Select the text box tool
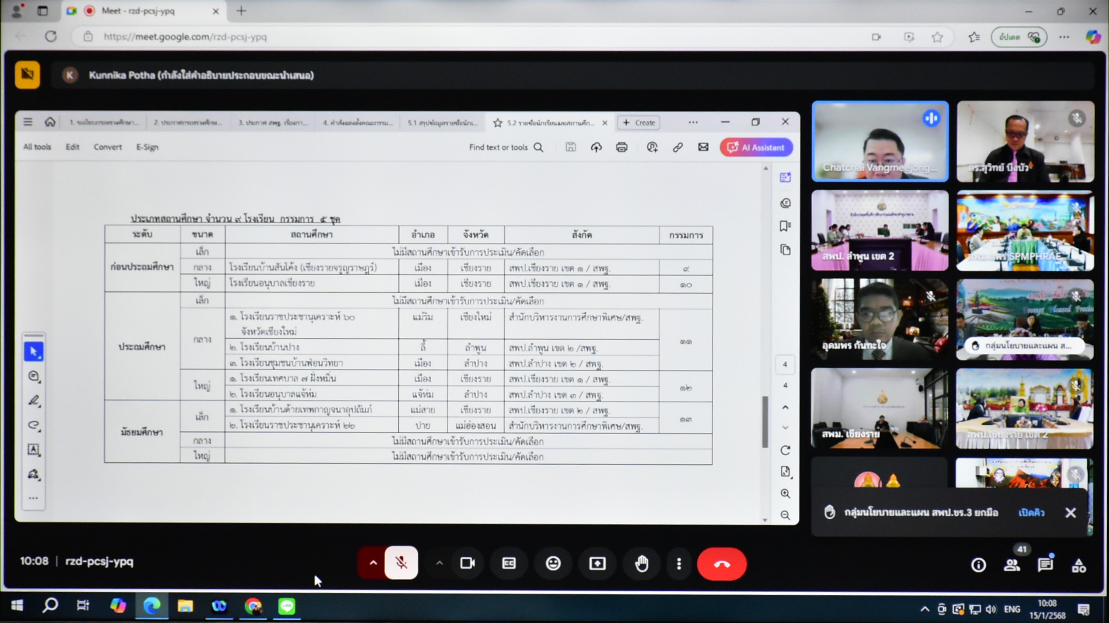The height and width of the screenshot is (623, 1109). (x=34, y=449)
